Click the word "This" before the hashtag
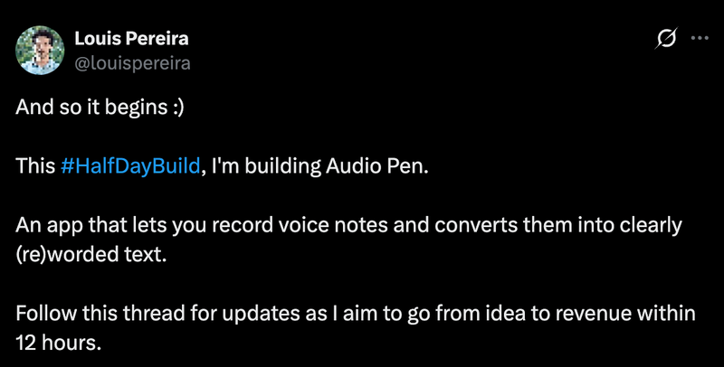Viewport: 724px width, 367px height. coord(35,168)
